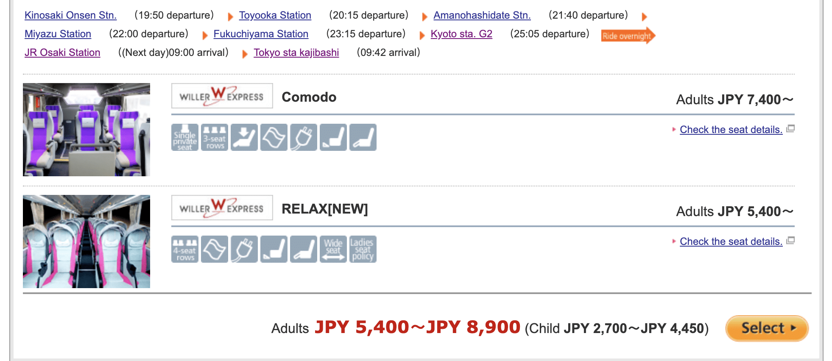Viewport: 832px width, 361px height.
Task: Click the Willer Express logo beside Comodo
Action: point(222,96)
